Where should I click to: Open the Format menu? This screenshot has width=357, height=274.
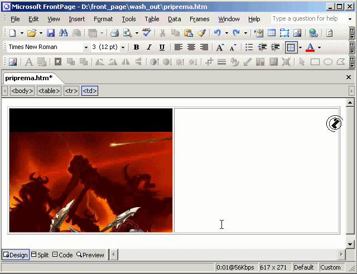pos(103,19)
